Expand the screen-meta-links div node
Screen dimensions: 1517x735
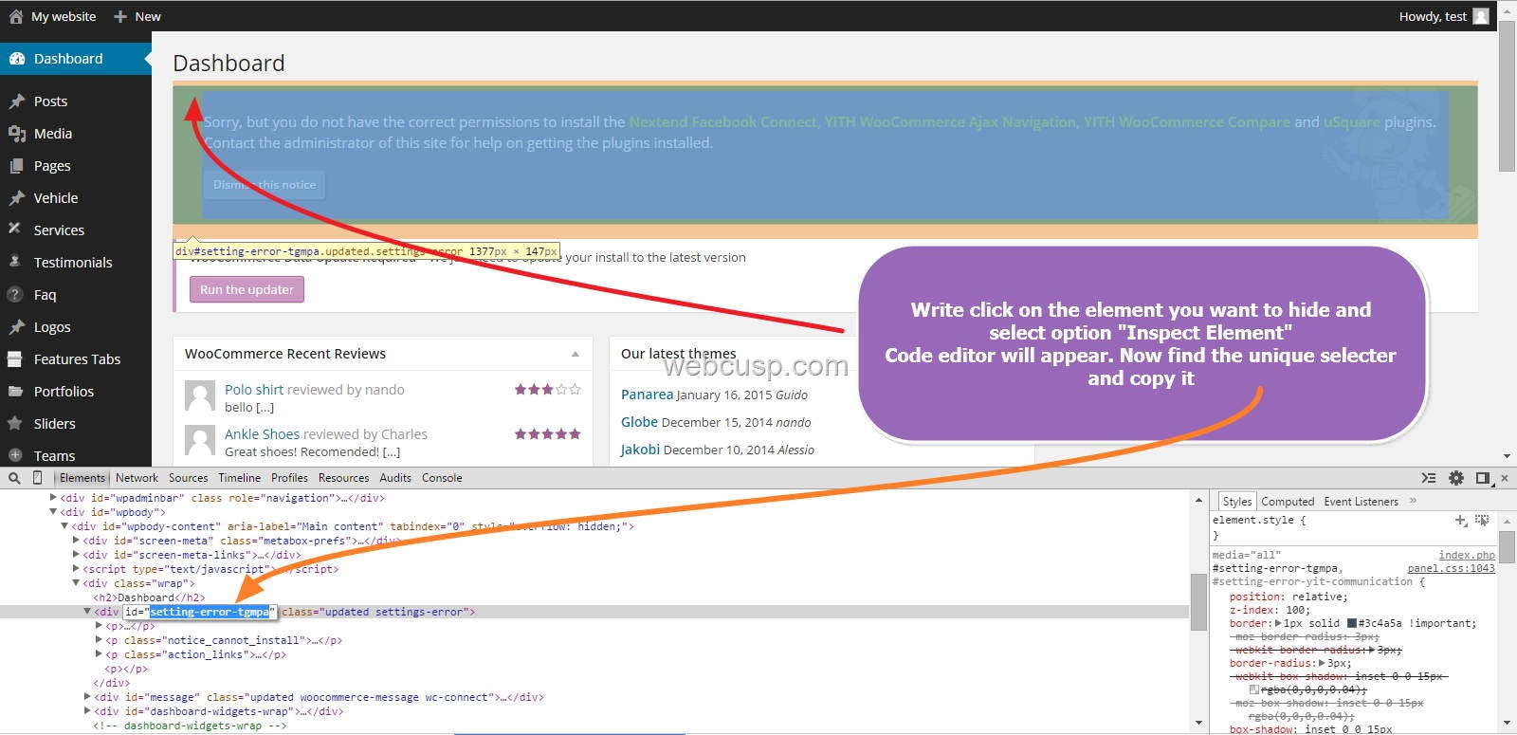(76, 554)
